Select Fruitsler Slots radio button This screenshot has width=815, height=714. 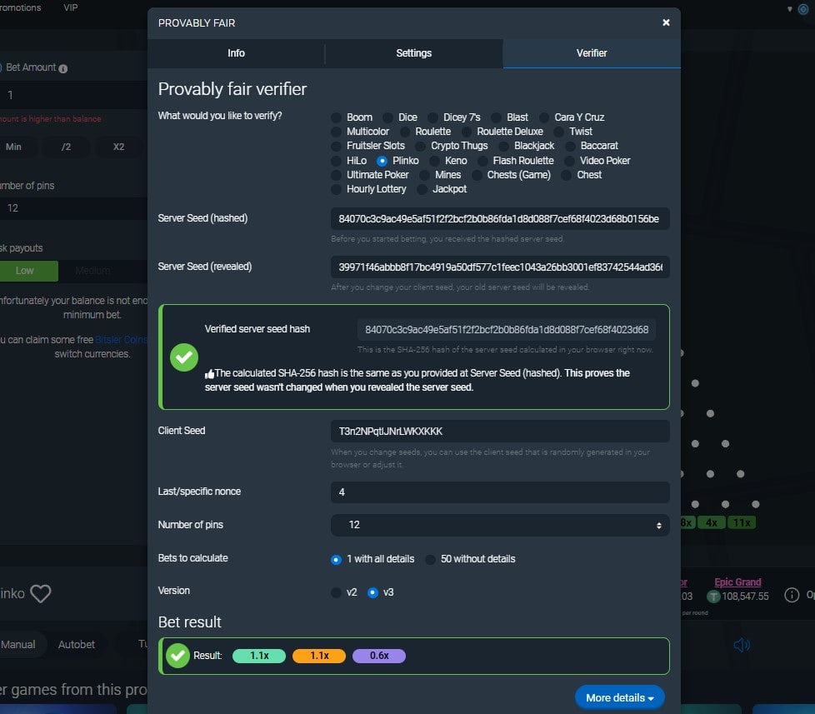(x=337, y=146)
